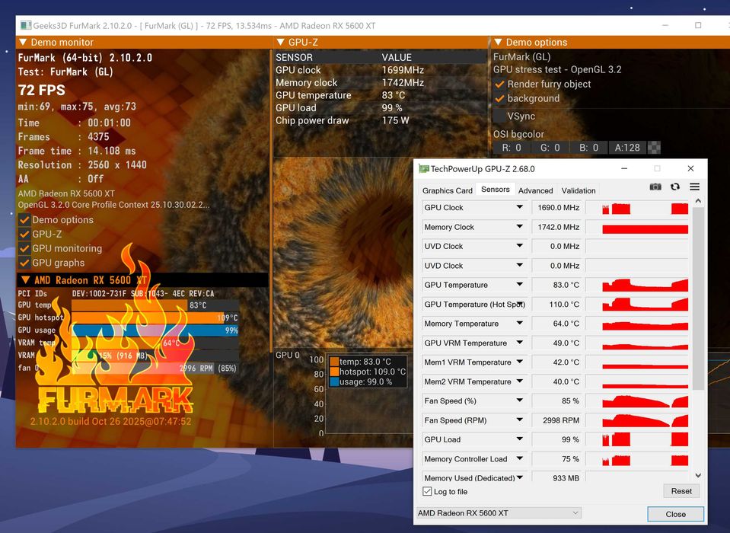
Task: Click the GPU-Z app icon in title bar
Action: (424, 168)
